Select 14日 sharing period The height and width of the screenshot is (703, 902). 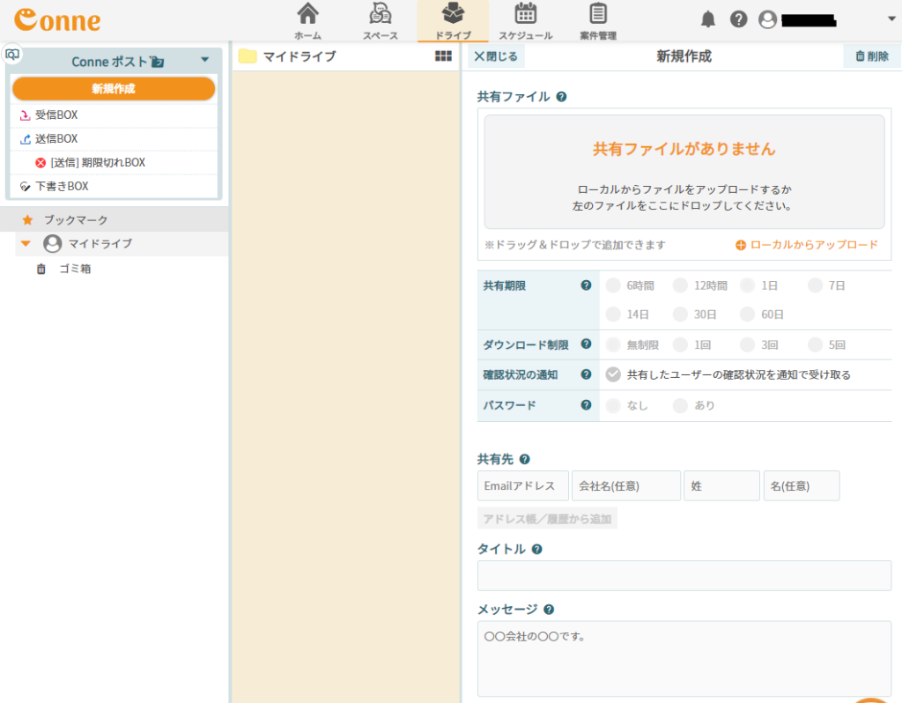coord(613,314)
